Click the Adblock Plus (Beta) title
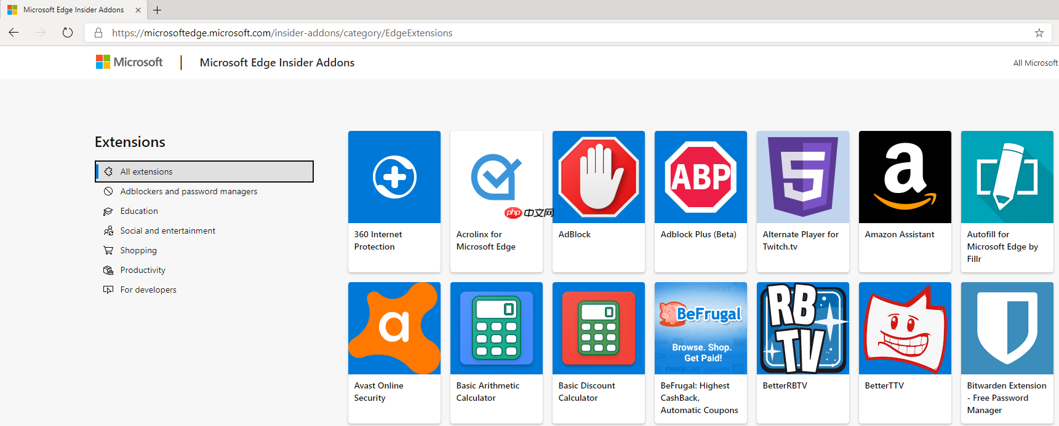 coord(698,234)
